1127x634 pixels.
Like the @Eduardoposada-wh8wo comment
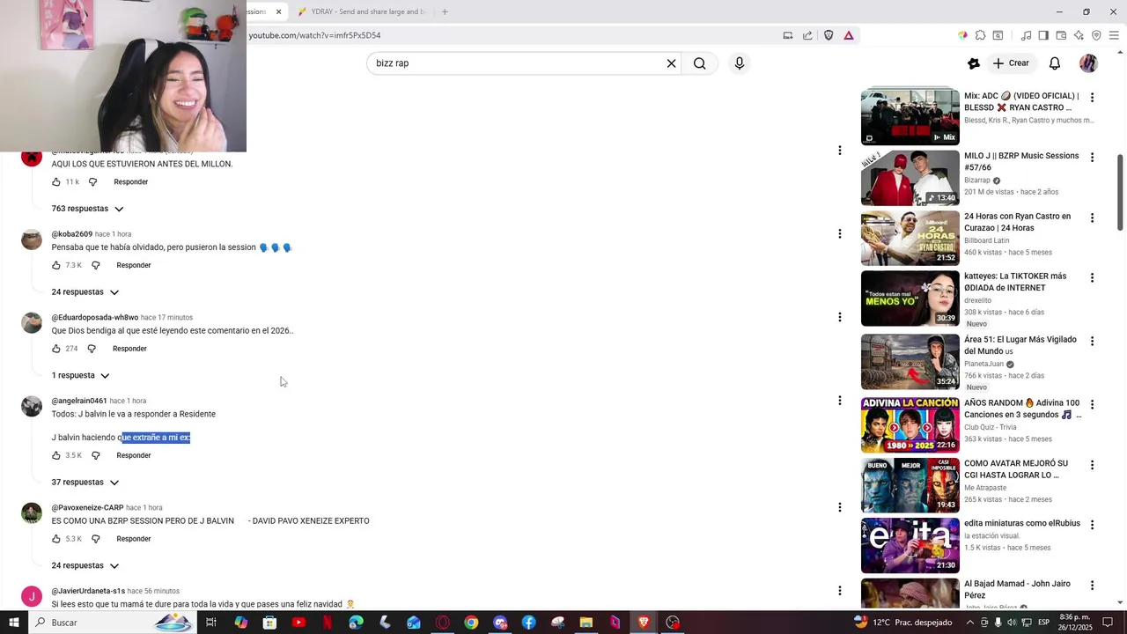56,349
